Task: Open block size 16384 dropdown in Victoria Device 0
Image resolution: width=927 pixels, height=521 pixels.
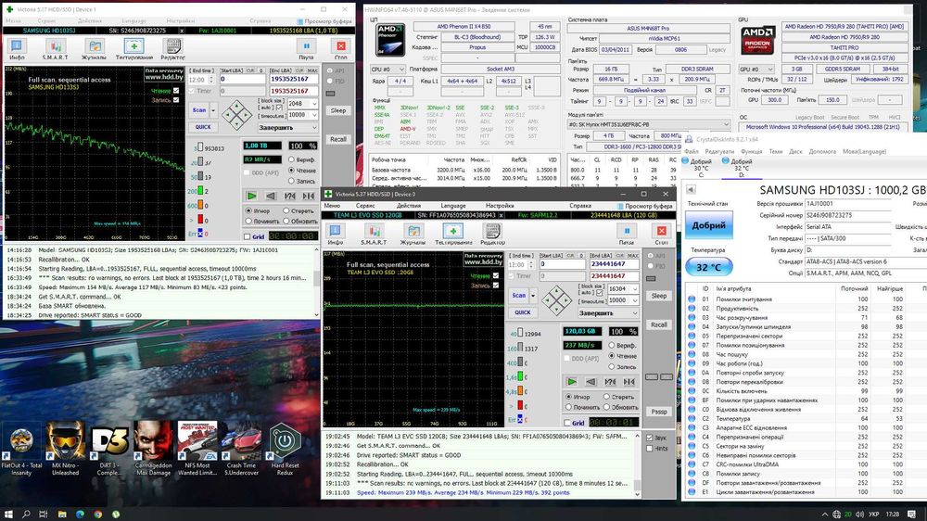Action: coord(636,289)
